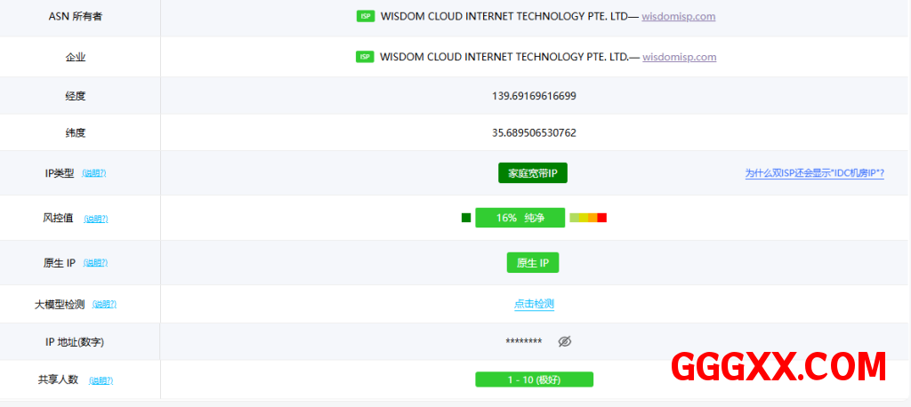The image size is (911, 407).
Task: Open wisdomisp.com link in 企业 row
Action: pos(679,57)
